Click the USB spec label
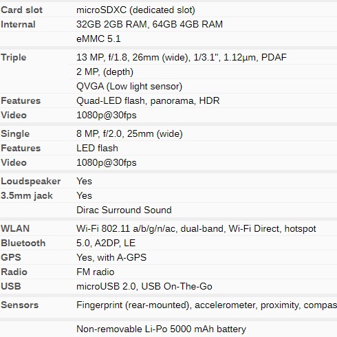This screenshot has width=337, height=337. (11, 286)
